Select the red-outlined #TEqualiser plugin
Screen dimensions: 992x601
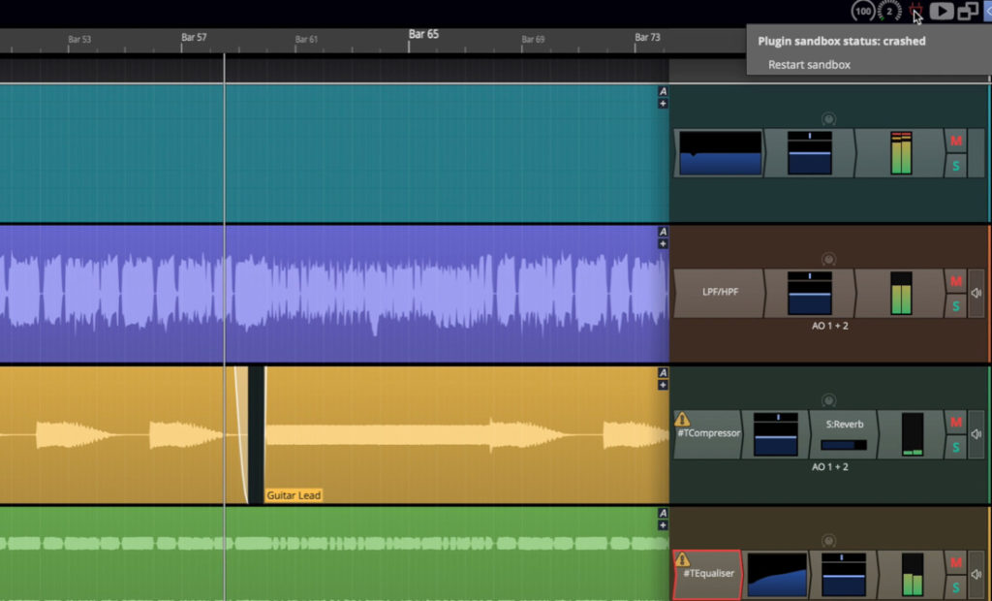tap(708, 575)
